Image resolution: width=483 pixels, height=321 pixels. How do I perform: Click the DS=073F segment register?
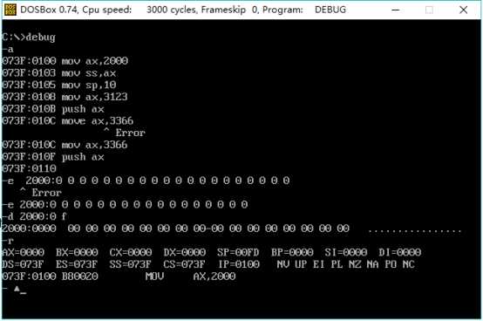[23, 264]
